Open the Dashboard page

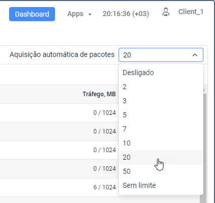(x=32, y=14)
